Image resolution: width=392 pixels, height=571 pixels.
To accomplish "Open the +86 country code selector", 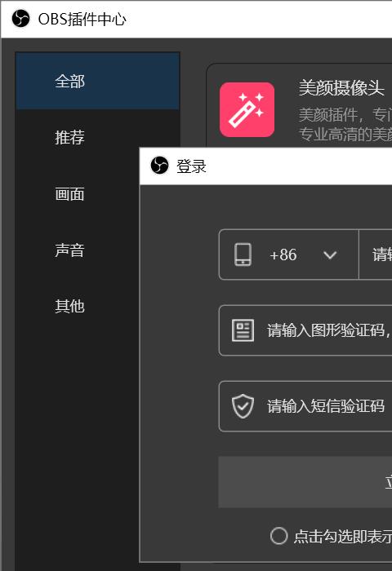I will [289, 255].
